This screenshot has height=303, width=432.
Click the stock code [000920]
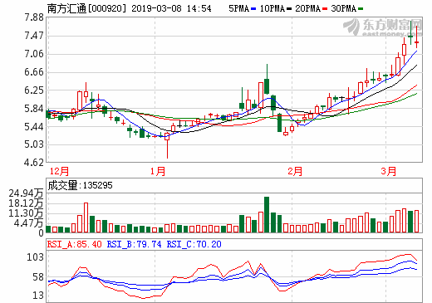(x=107, y=8)
